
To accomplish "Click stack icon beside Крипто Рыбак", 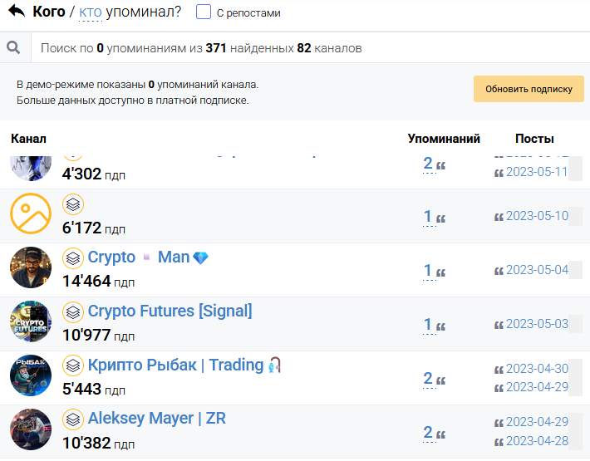I will click(x=73, y=365).
